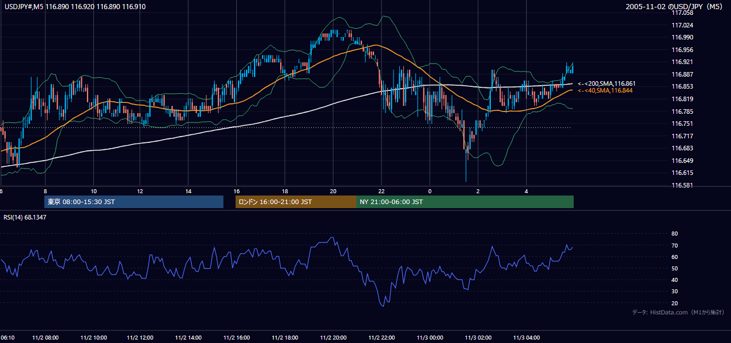
Task: Click price axis value 116.853
Action: pyautogui.click(x=682, y=86)
